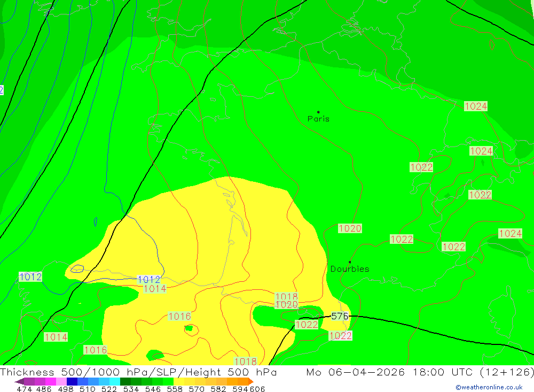Click the Mo 06-04-2026 18:00 UTC timestamp
Screen dimensions: 534x392
[x=420, y=372]
